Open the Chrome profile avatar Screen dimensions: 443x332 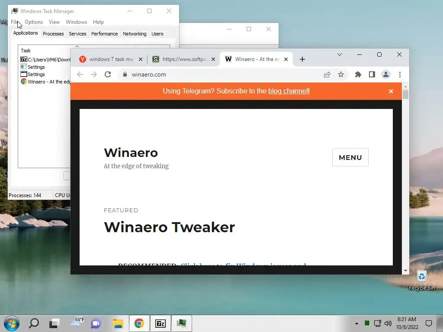point(385,74)
